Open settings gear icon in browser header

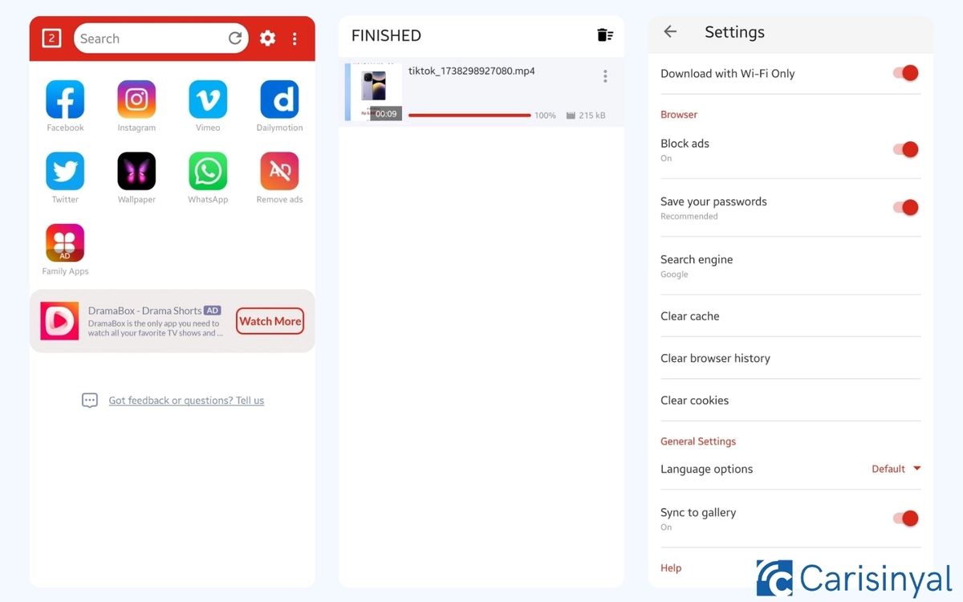(268, 38)
